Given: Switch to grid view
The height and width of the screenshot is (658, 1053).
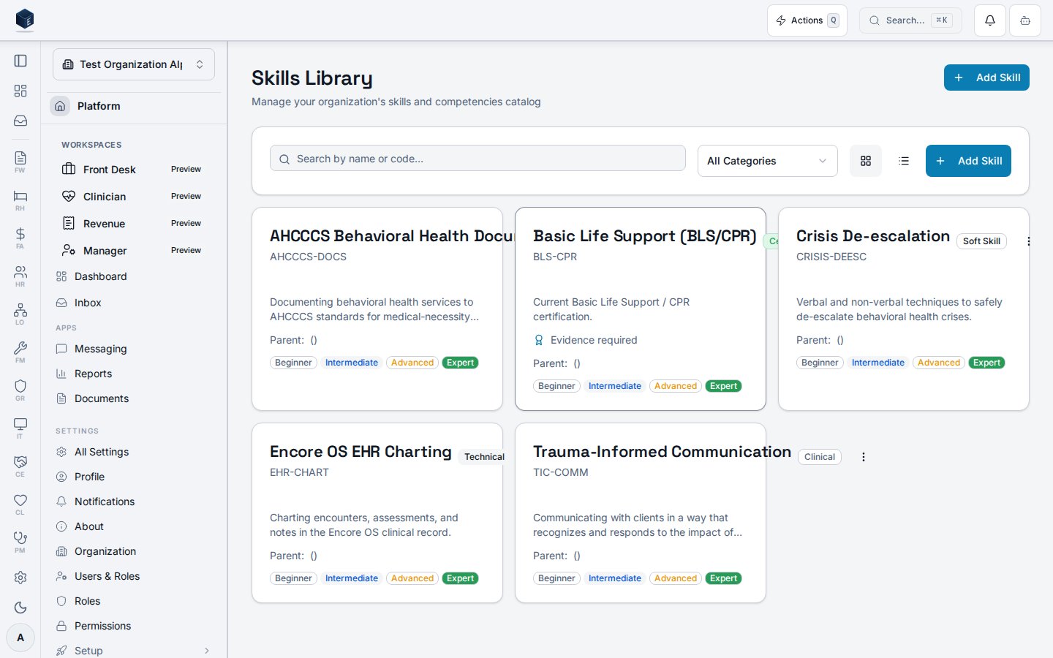Looking at the screenshot, I should [x=866, y=161].
